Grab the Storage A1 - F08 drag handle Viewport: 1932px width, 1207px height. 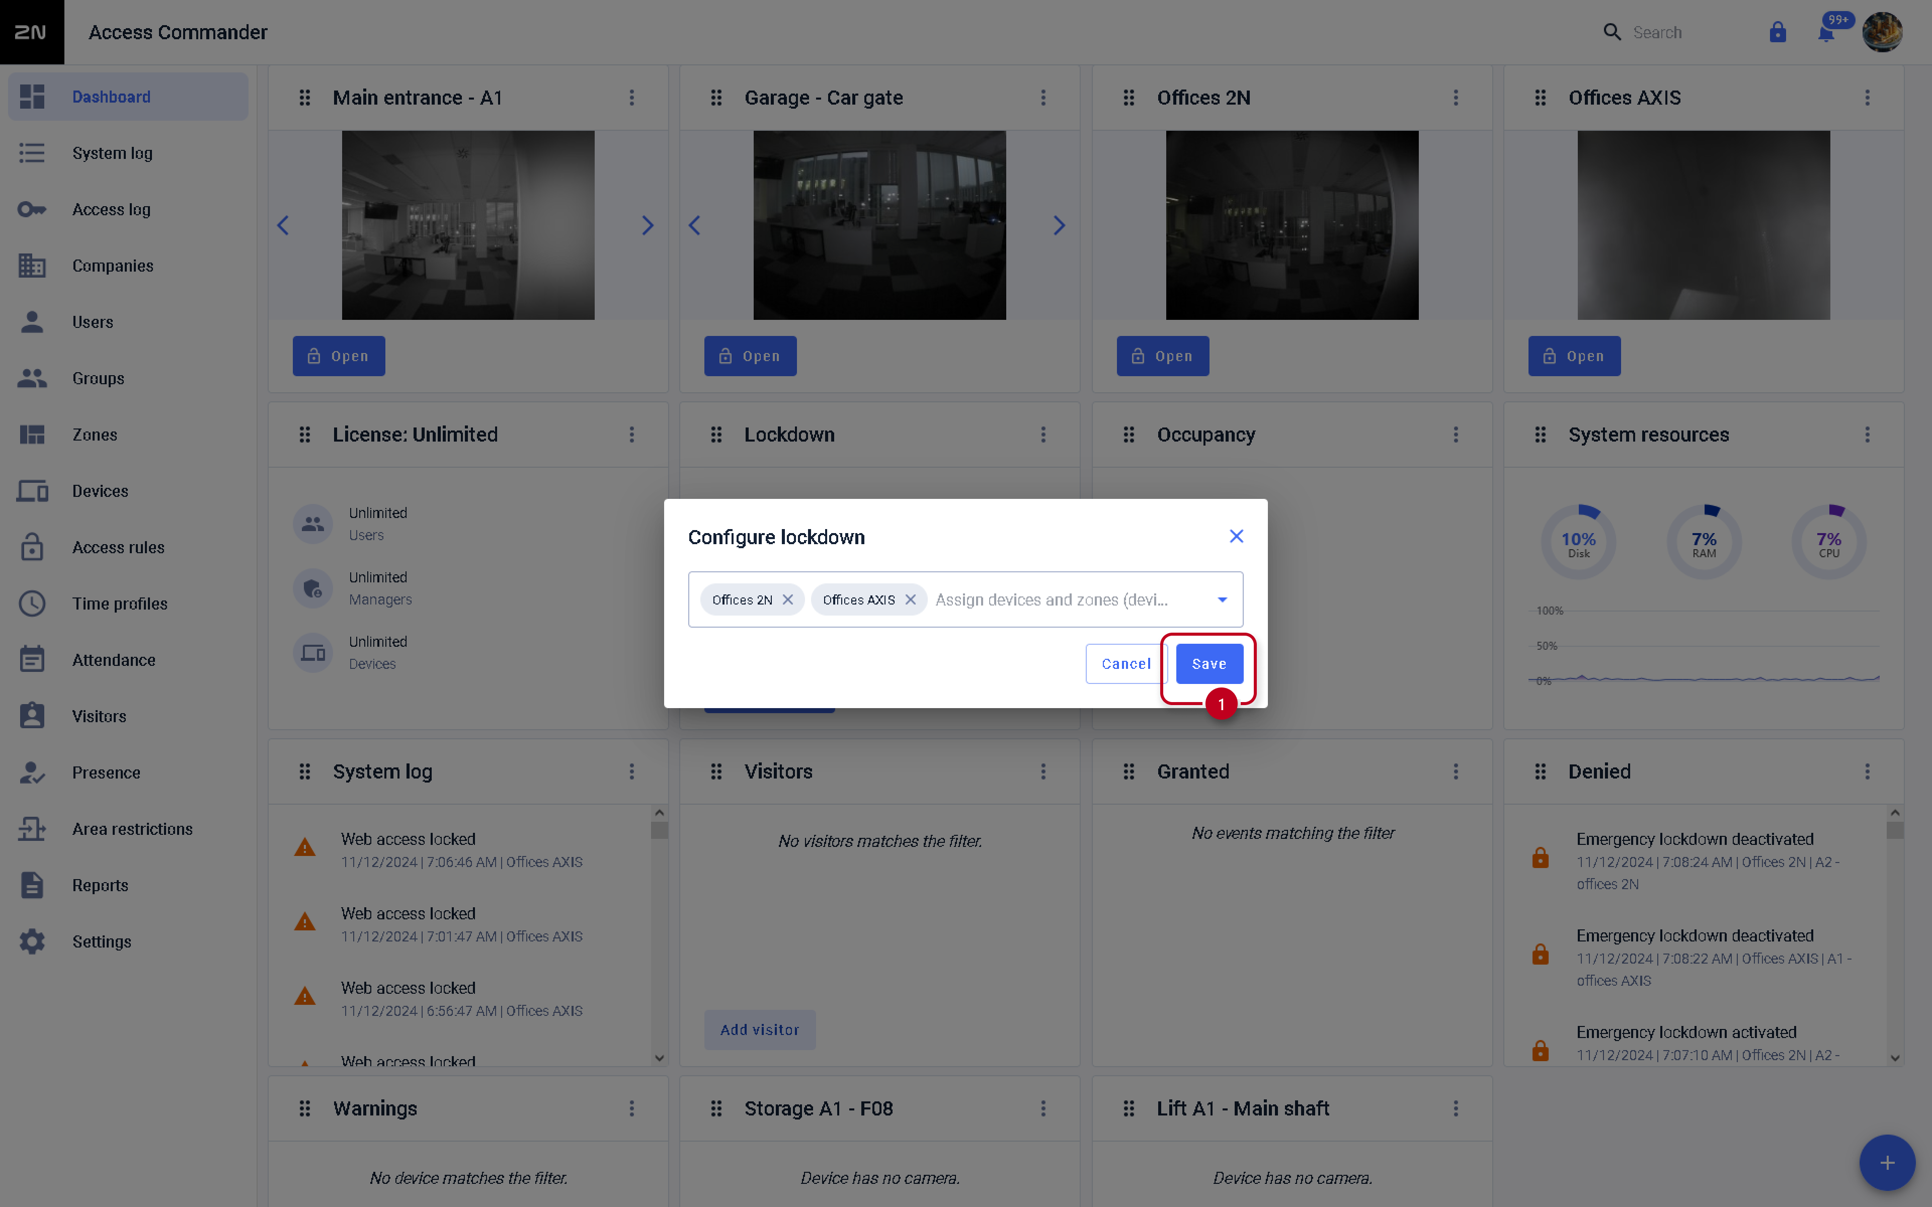(716, 1108)
